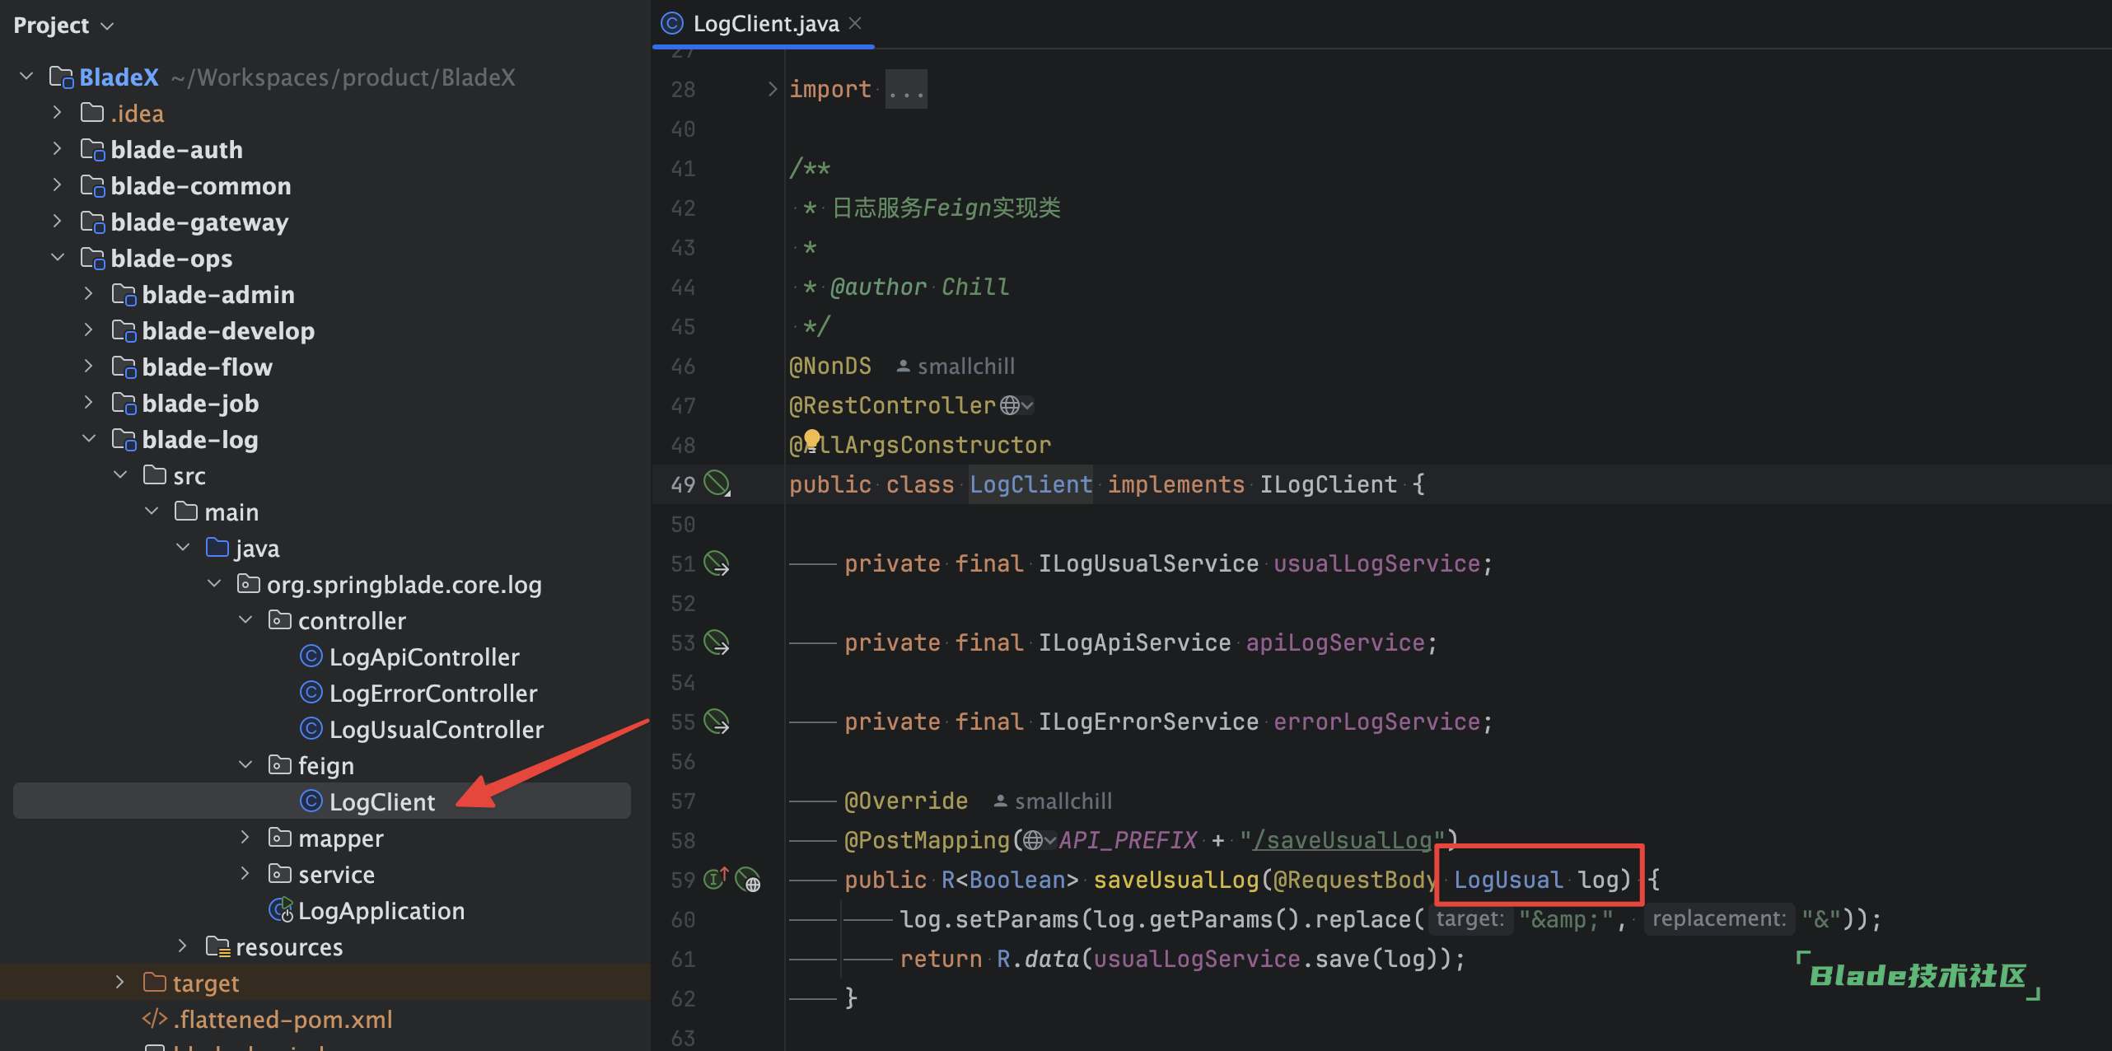Click the LogApiController class icon
The height and width of the screenshot is (1051, 2112).
[311, 656]
